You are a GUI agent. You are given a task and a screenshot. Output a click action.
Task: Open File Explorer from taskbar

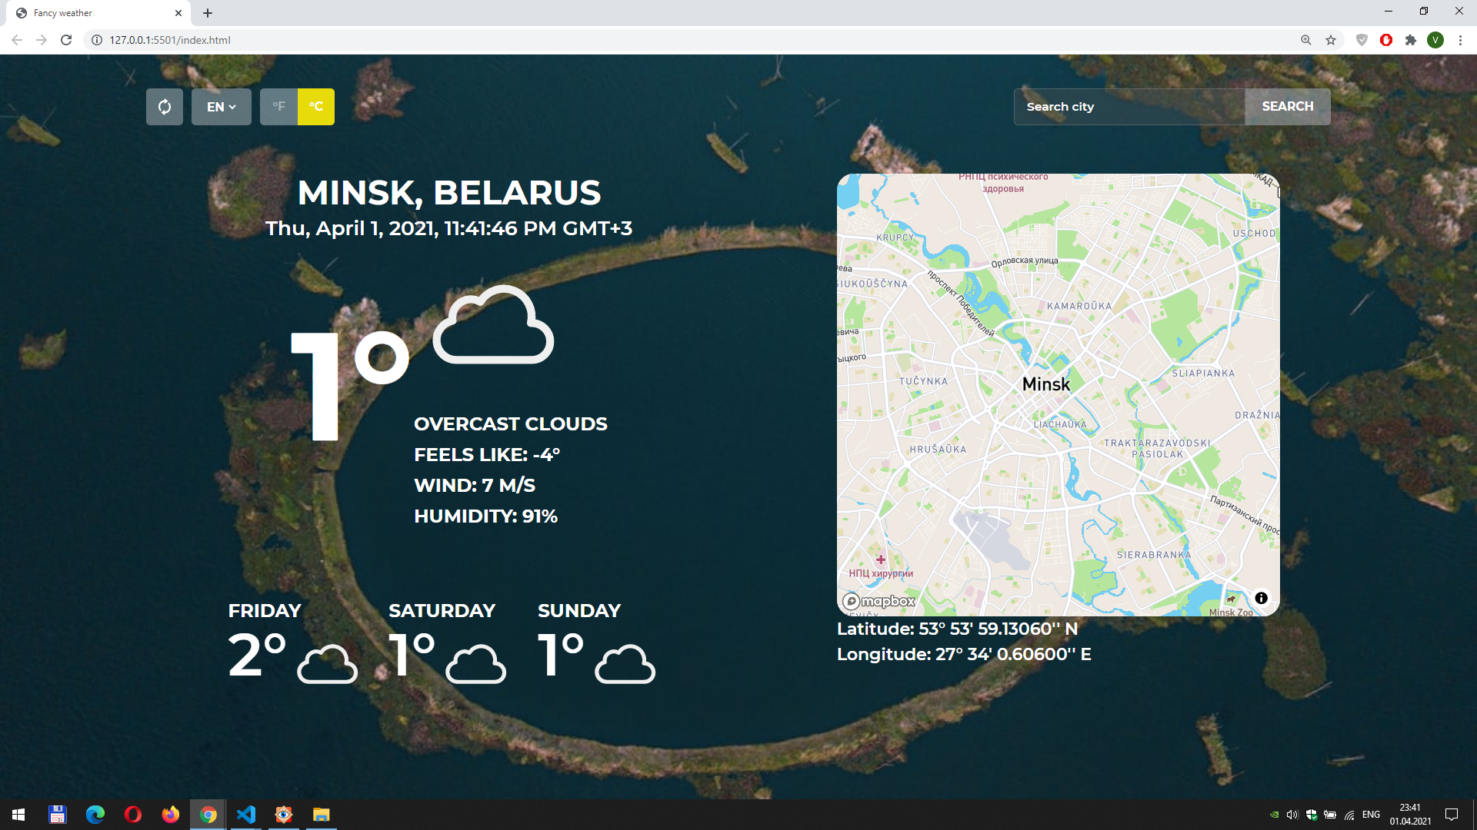[322, 815]
